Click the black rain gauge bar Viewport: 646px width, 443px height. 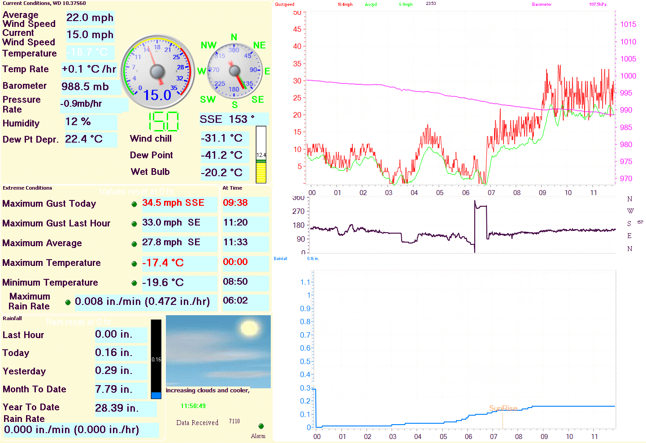coord(156,359)
